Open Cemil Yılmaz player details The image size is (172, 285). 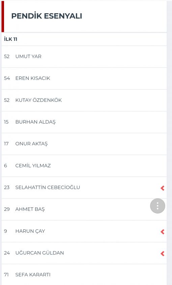point(84,166)
